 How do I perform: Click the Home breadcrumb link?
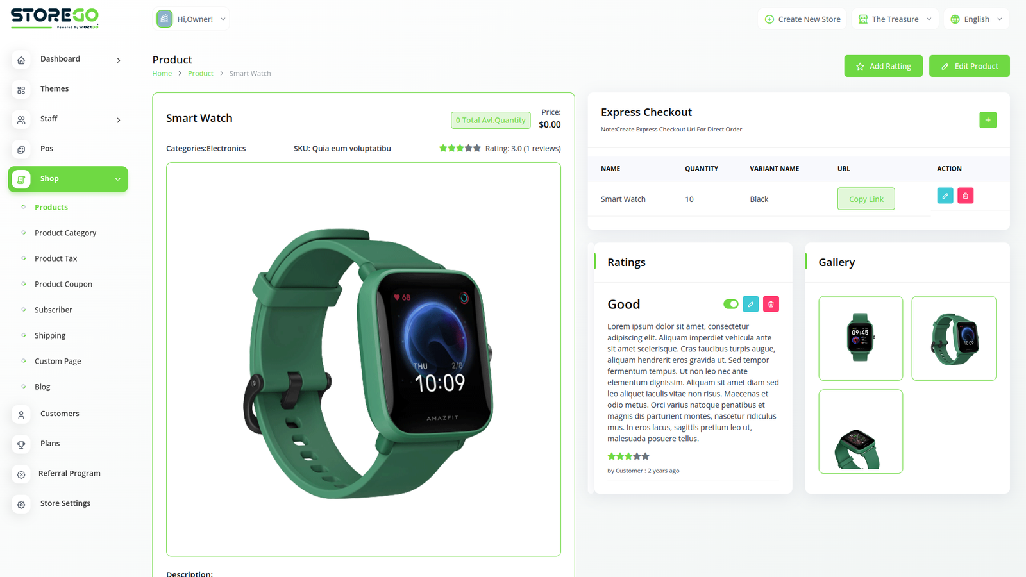pos(162,74)
